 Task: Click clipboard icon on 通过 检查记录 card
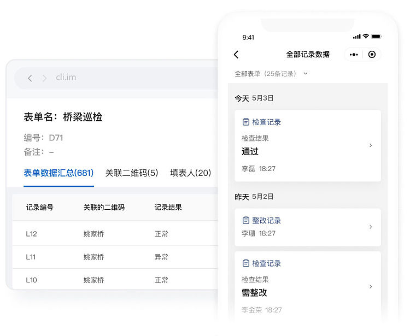[245, 122]
